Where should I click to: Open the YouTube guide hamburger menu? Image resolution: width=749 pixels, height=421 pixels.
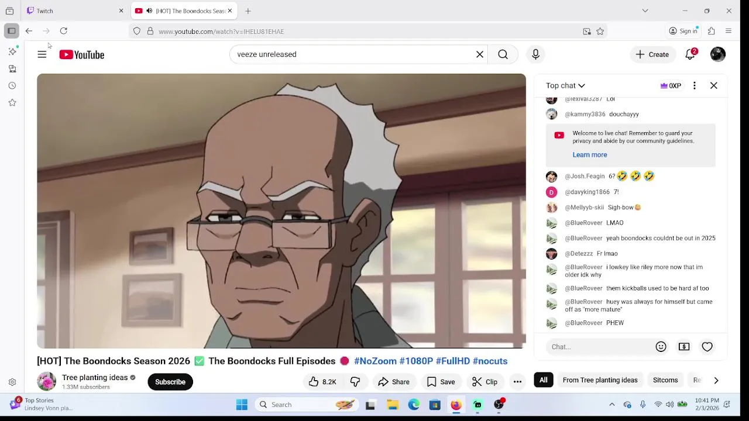tap(42, 54)
